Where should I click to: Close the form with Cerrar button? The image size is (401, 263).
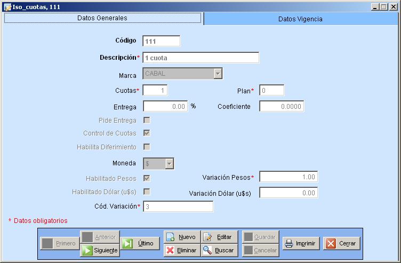pos(342,243)
